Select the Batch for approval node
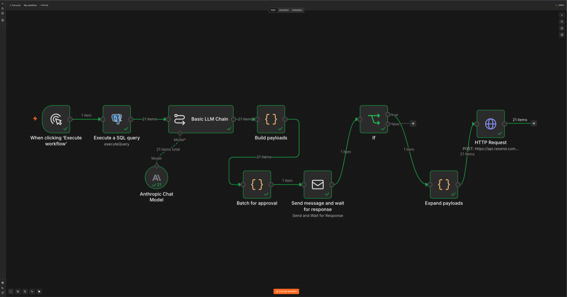Viewport: 567px width, 297px height. [257, 184]
